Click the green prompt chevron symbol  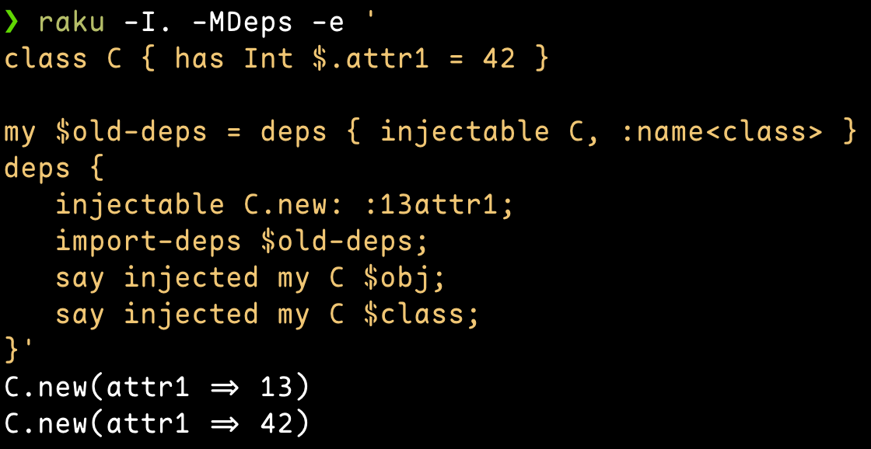click(12, 23)
